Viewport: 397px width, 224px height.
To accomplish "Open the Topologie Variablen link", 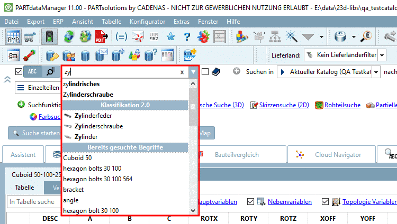I will [369, 202].
